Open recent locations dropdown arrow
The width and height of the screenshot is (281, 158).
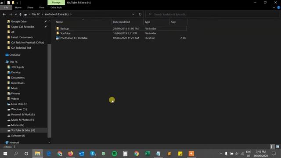pyautogui.click(x=16, y=14)
